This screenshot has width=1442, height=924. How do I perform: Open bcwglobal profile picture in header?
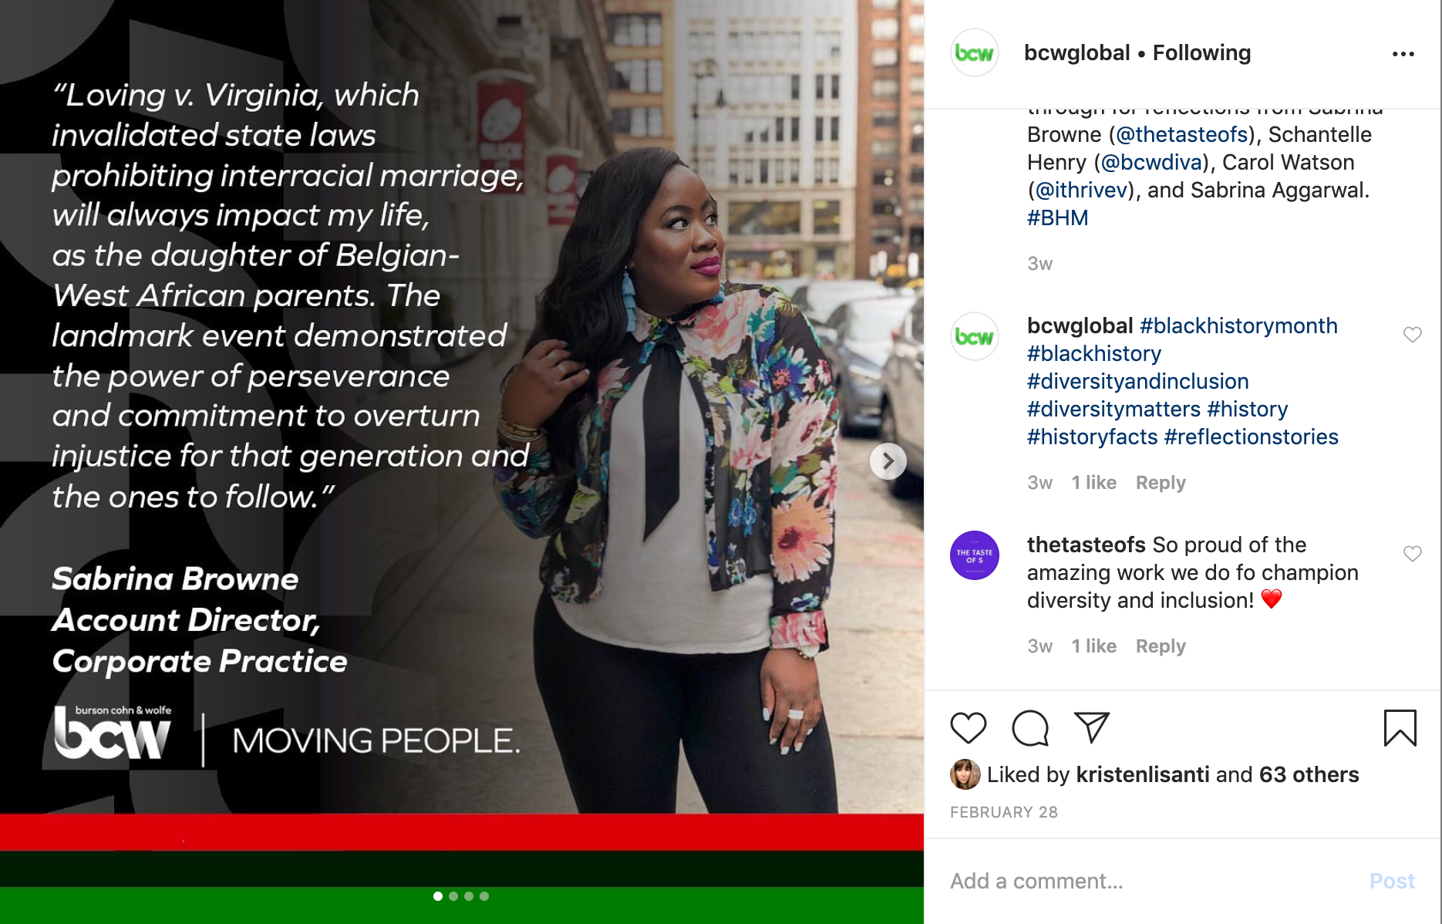(x=975, y=53)
